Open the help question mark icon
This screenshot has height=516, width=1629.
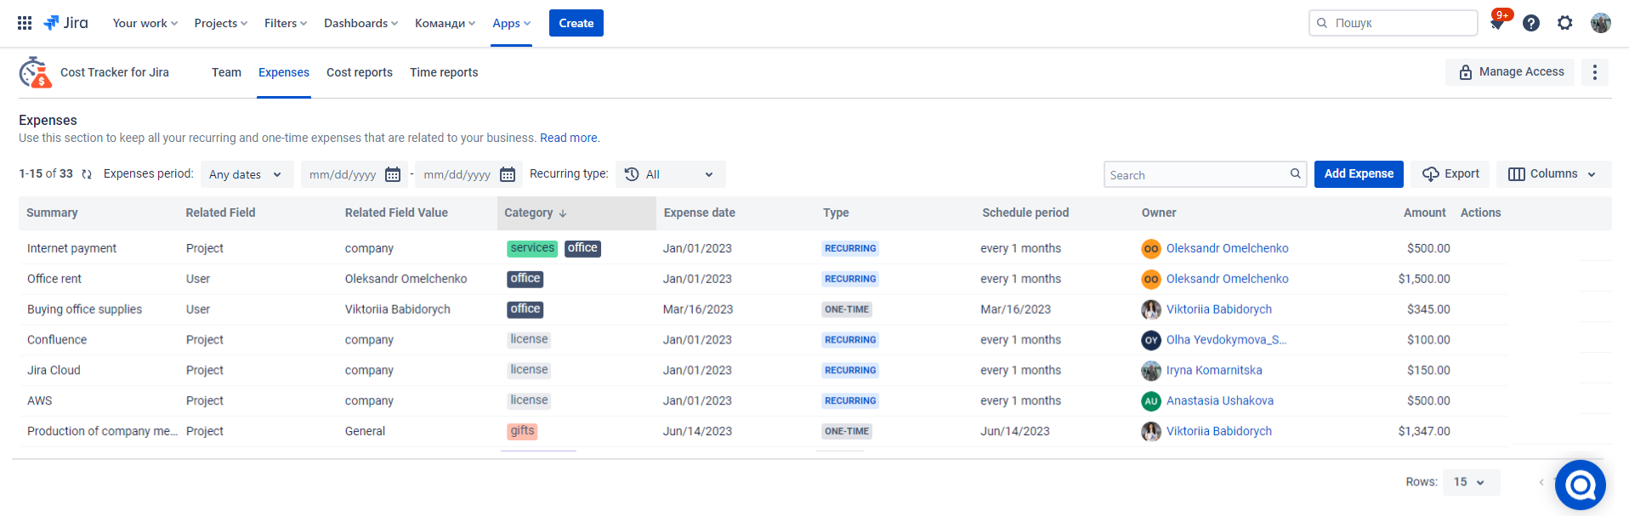click(x=1531, y=23)
